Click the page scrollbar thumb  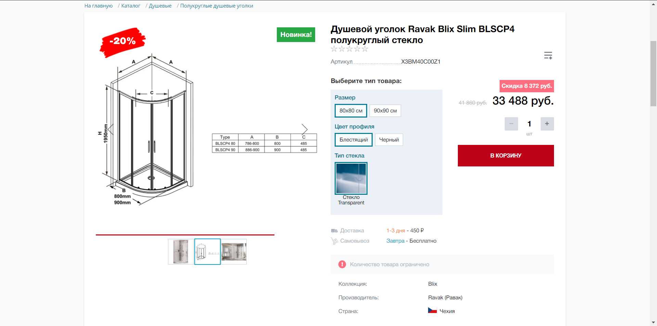click(653, 73)
